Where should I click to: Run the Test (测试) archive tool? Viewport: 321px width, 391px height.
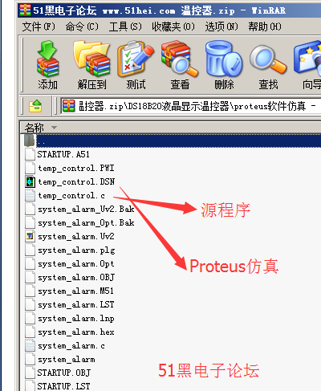click(x=136, y=65)
